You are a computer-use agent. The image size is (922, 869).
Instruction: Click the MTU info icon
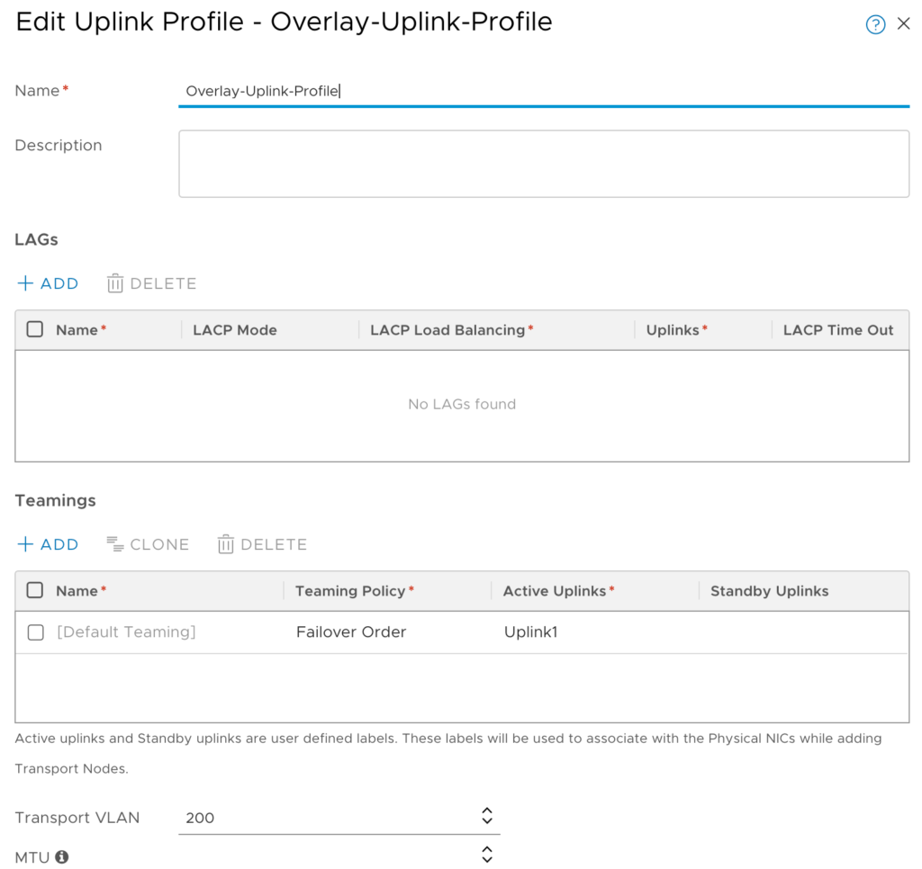click(x=62, y=856)
